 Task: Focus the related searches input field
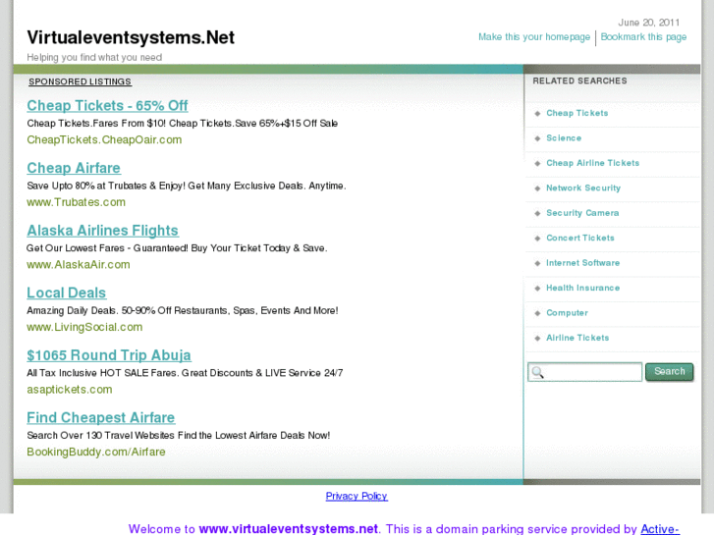[585, 372]
